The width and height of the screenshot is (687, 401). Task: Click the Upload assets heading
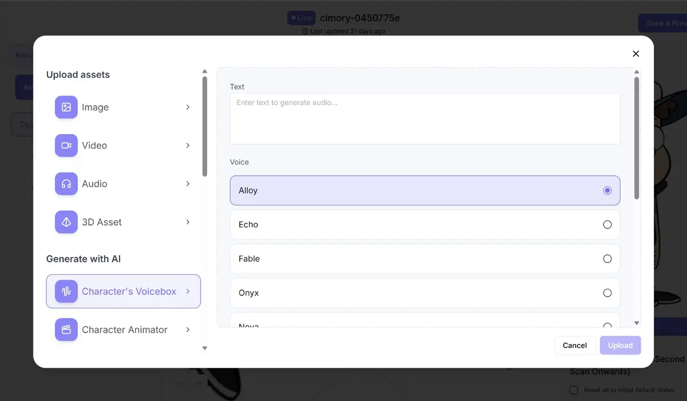(78, 74)
